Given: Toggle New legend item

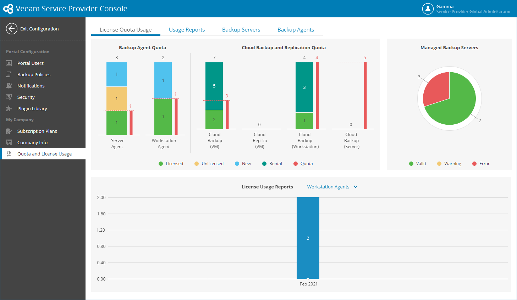Looking at the screenshot, I should (x=243, y=164).
